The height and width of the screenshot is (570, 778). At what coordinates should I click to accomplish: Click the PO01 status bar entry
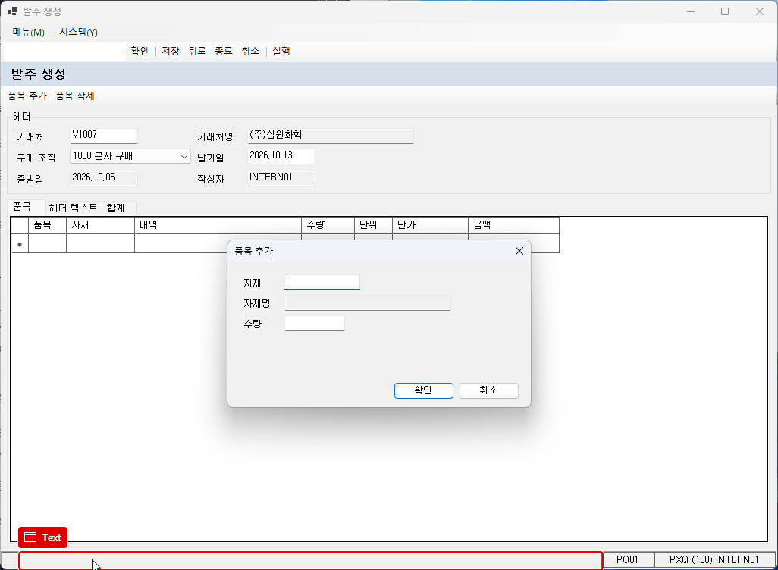628,560
